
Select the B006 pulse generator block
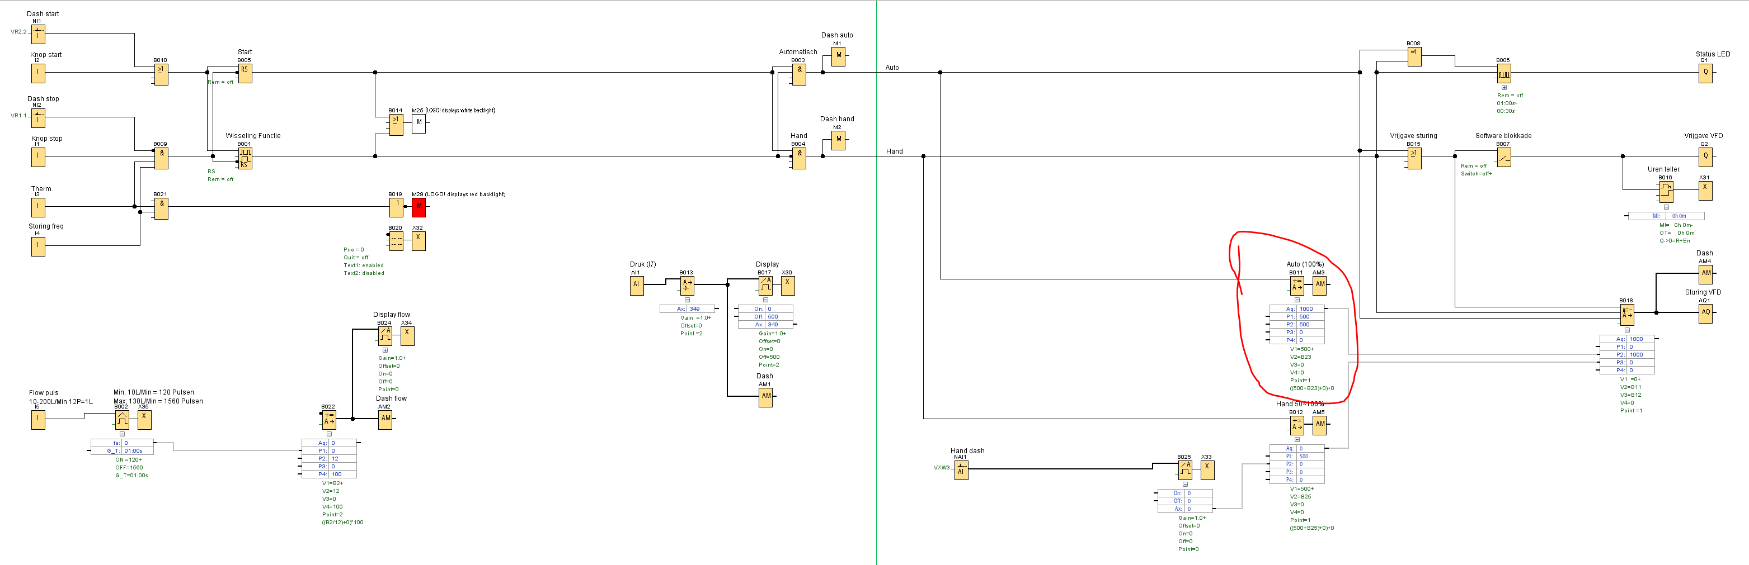point(1504,73)
